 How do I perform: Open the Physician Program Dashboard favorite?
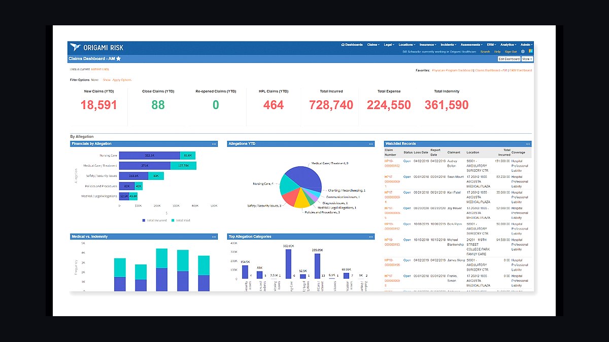[x=452, y=70]
